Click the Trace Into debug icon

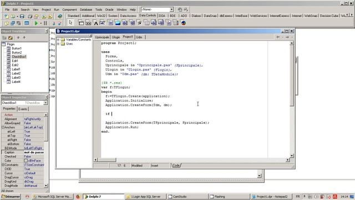54,23
